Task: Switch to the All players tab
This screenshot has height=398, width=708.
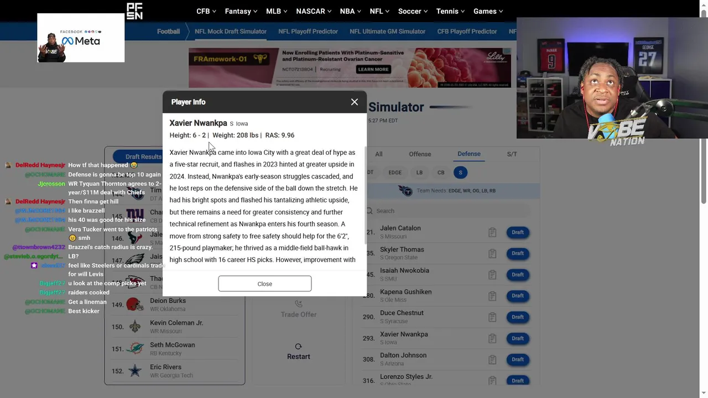Action: [378, 154]
